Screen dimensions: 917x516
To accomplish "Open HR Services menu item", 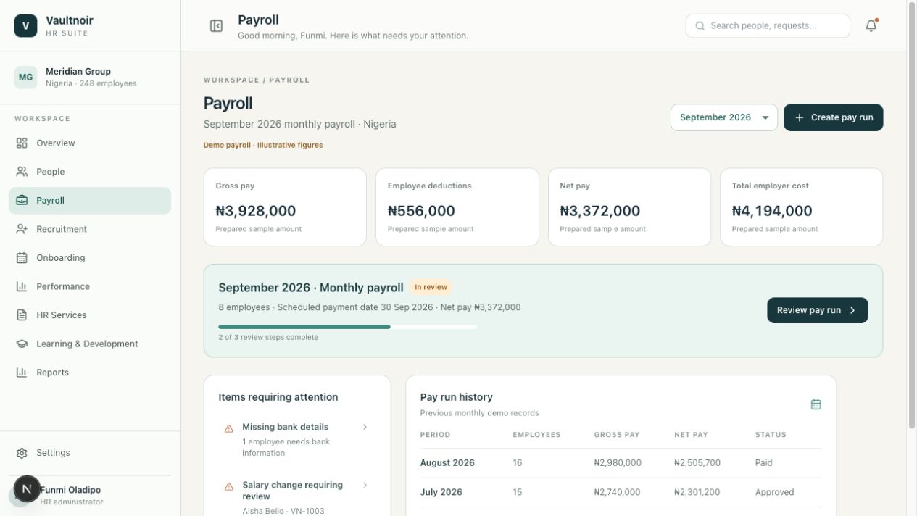I will [x=90, y=315].
